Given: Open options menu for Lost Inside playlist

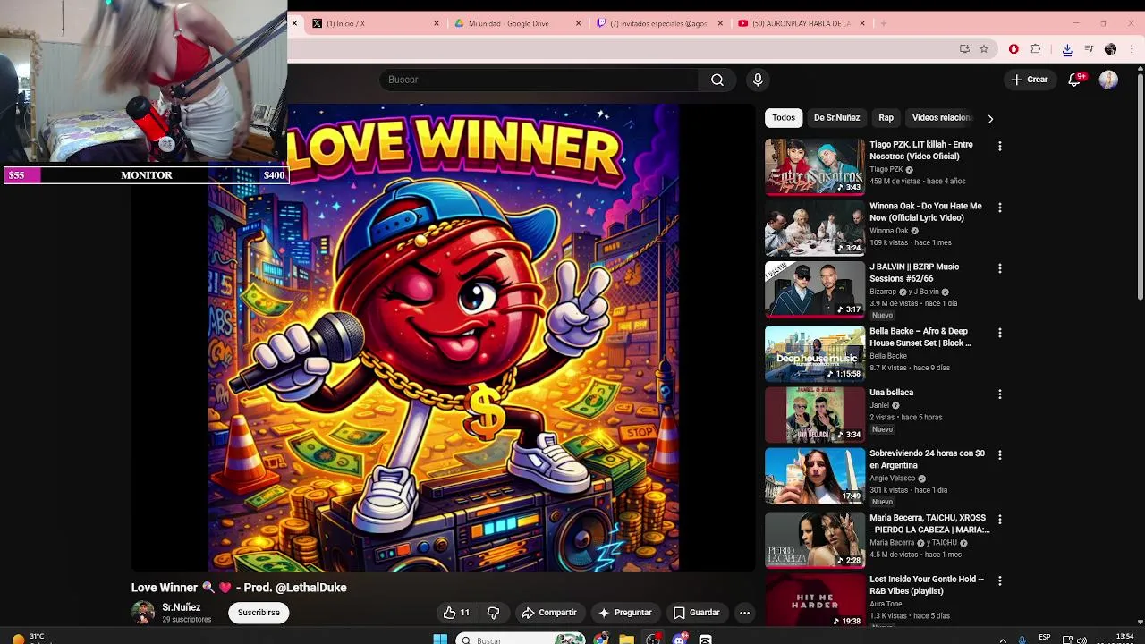Looking at the screenshot, I should [x=1000, y=580].
